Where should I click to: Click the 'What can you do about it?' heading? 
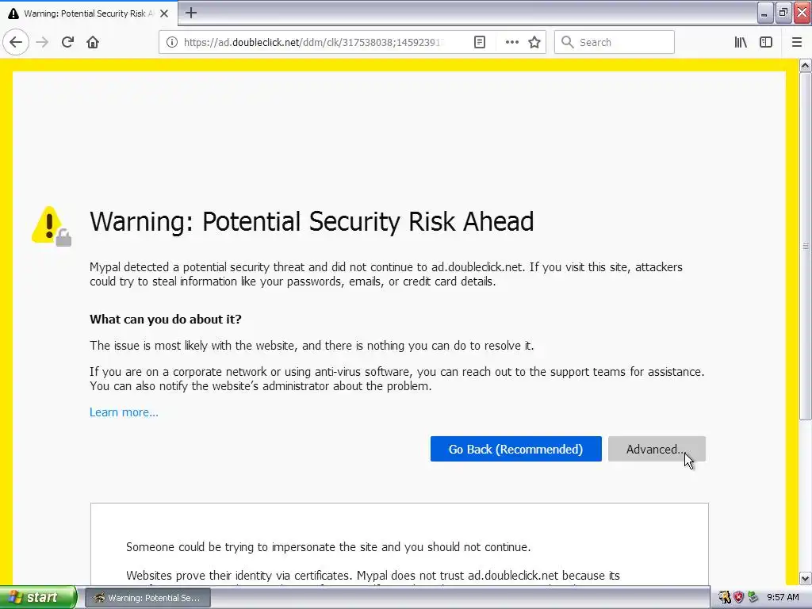(x=165, y=319)
